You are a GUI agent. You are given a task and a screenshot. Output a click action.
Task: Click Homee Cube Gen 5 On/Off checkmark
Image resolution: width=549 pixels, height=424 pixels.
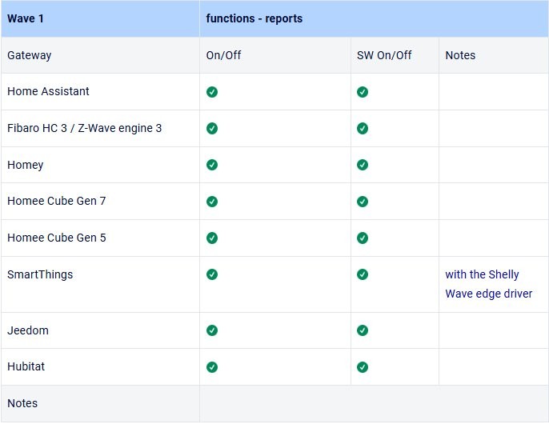click(x=212, y=238)
